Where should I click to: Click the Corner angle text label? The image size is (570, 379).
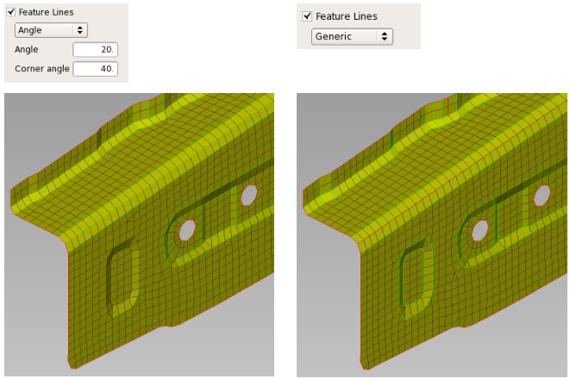click(x=42, y=69)
